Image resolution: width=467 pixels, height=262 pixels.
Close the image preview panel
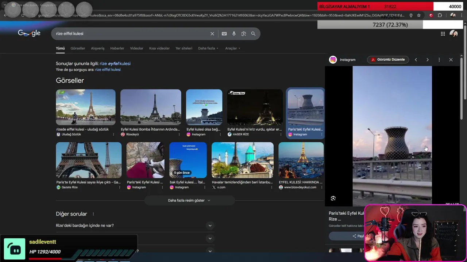[x=451, y=60]
